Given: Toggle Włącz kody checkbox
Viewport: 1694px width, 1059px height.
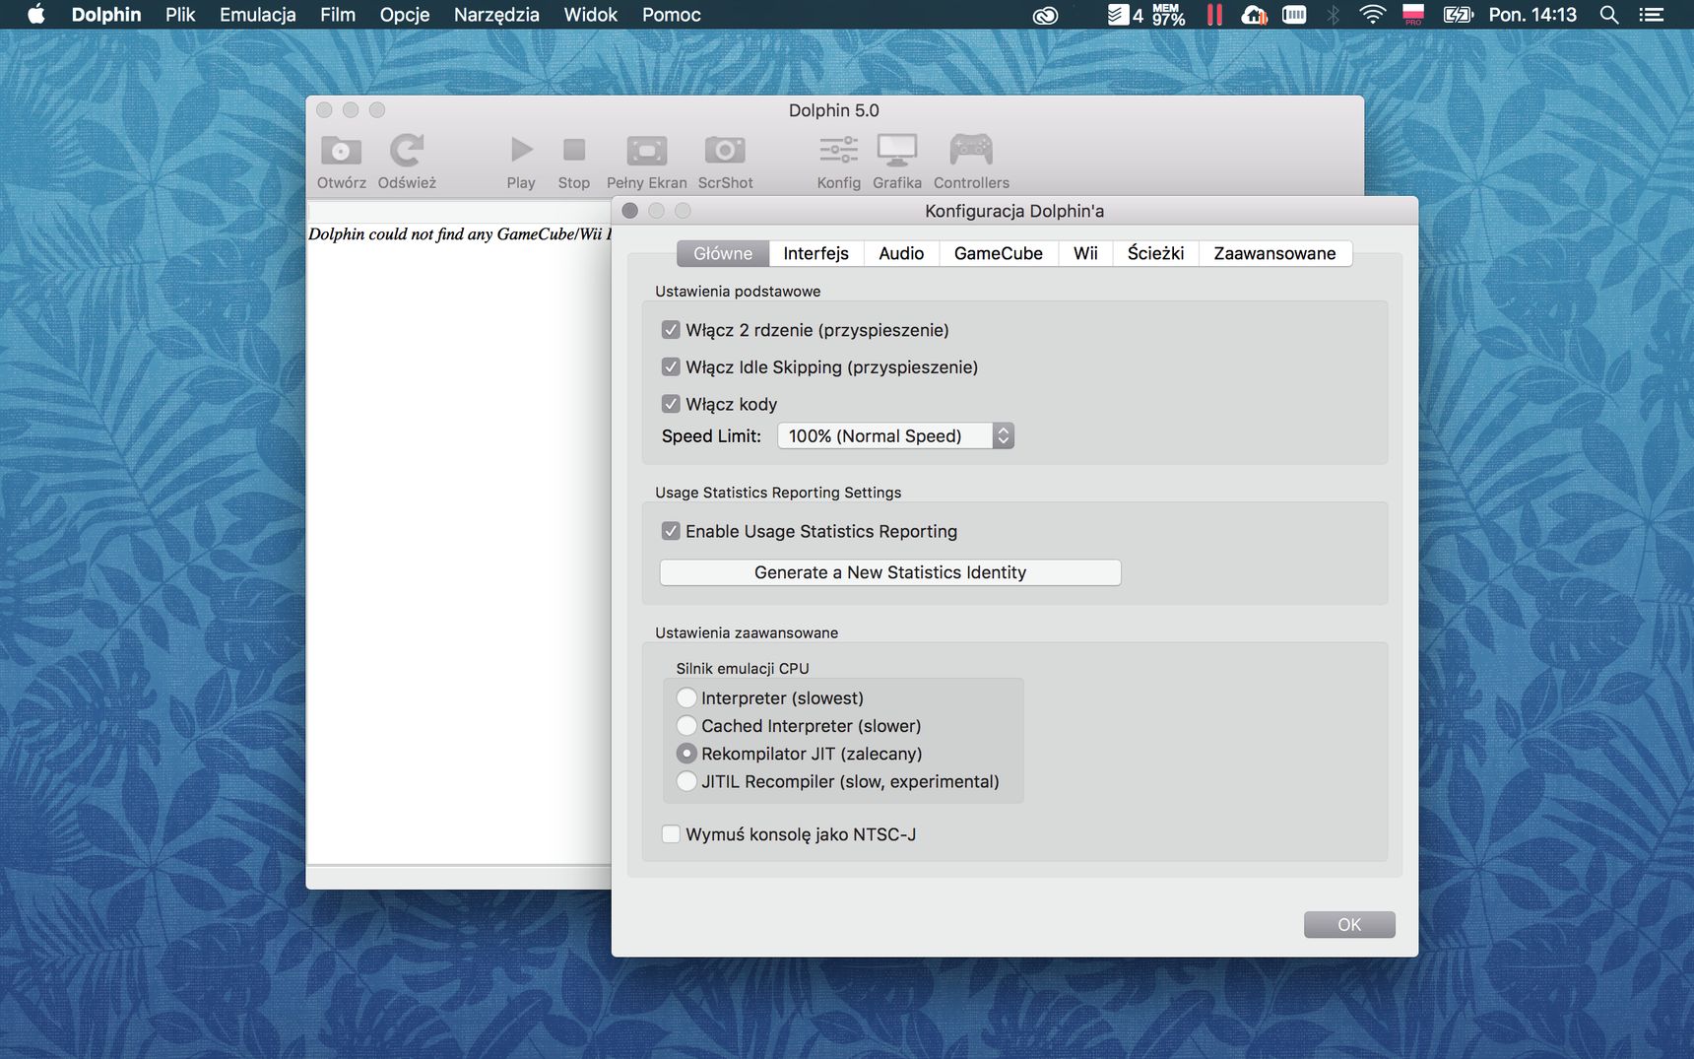Looking at the screenshot, I should coord(671,404).
